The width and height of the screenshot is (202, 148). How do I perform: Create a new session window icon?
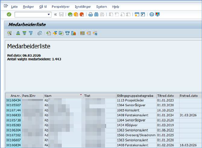pyautogui.click(x=137, y=14)
